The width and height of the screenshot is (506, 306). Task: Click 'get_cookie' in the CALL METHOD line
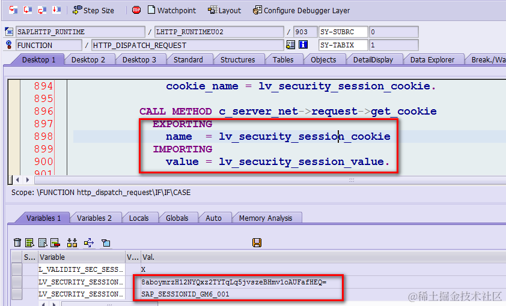tap(403, 111)
